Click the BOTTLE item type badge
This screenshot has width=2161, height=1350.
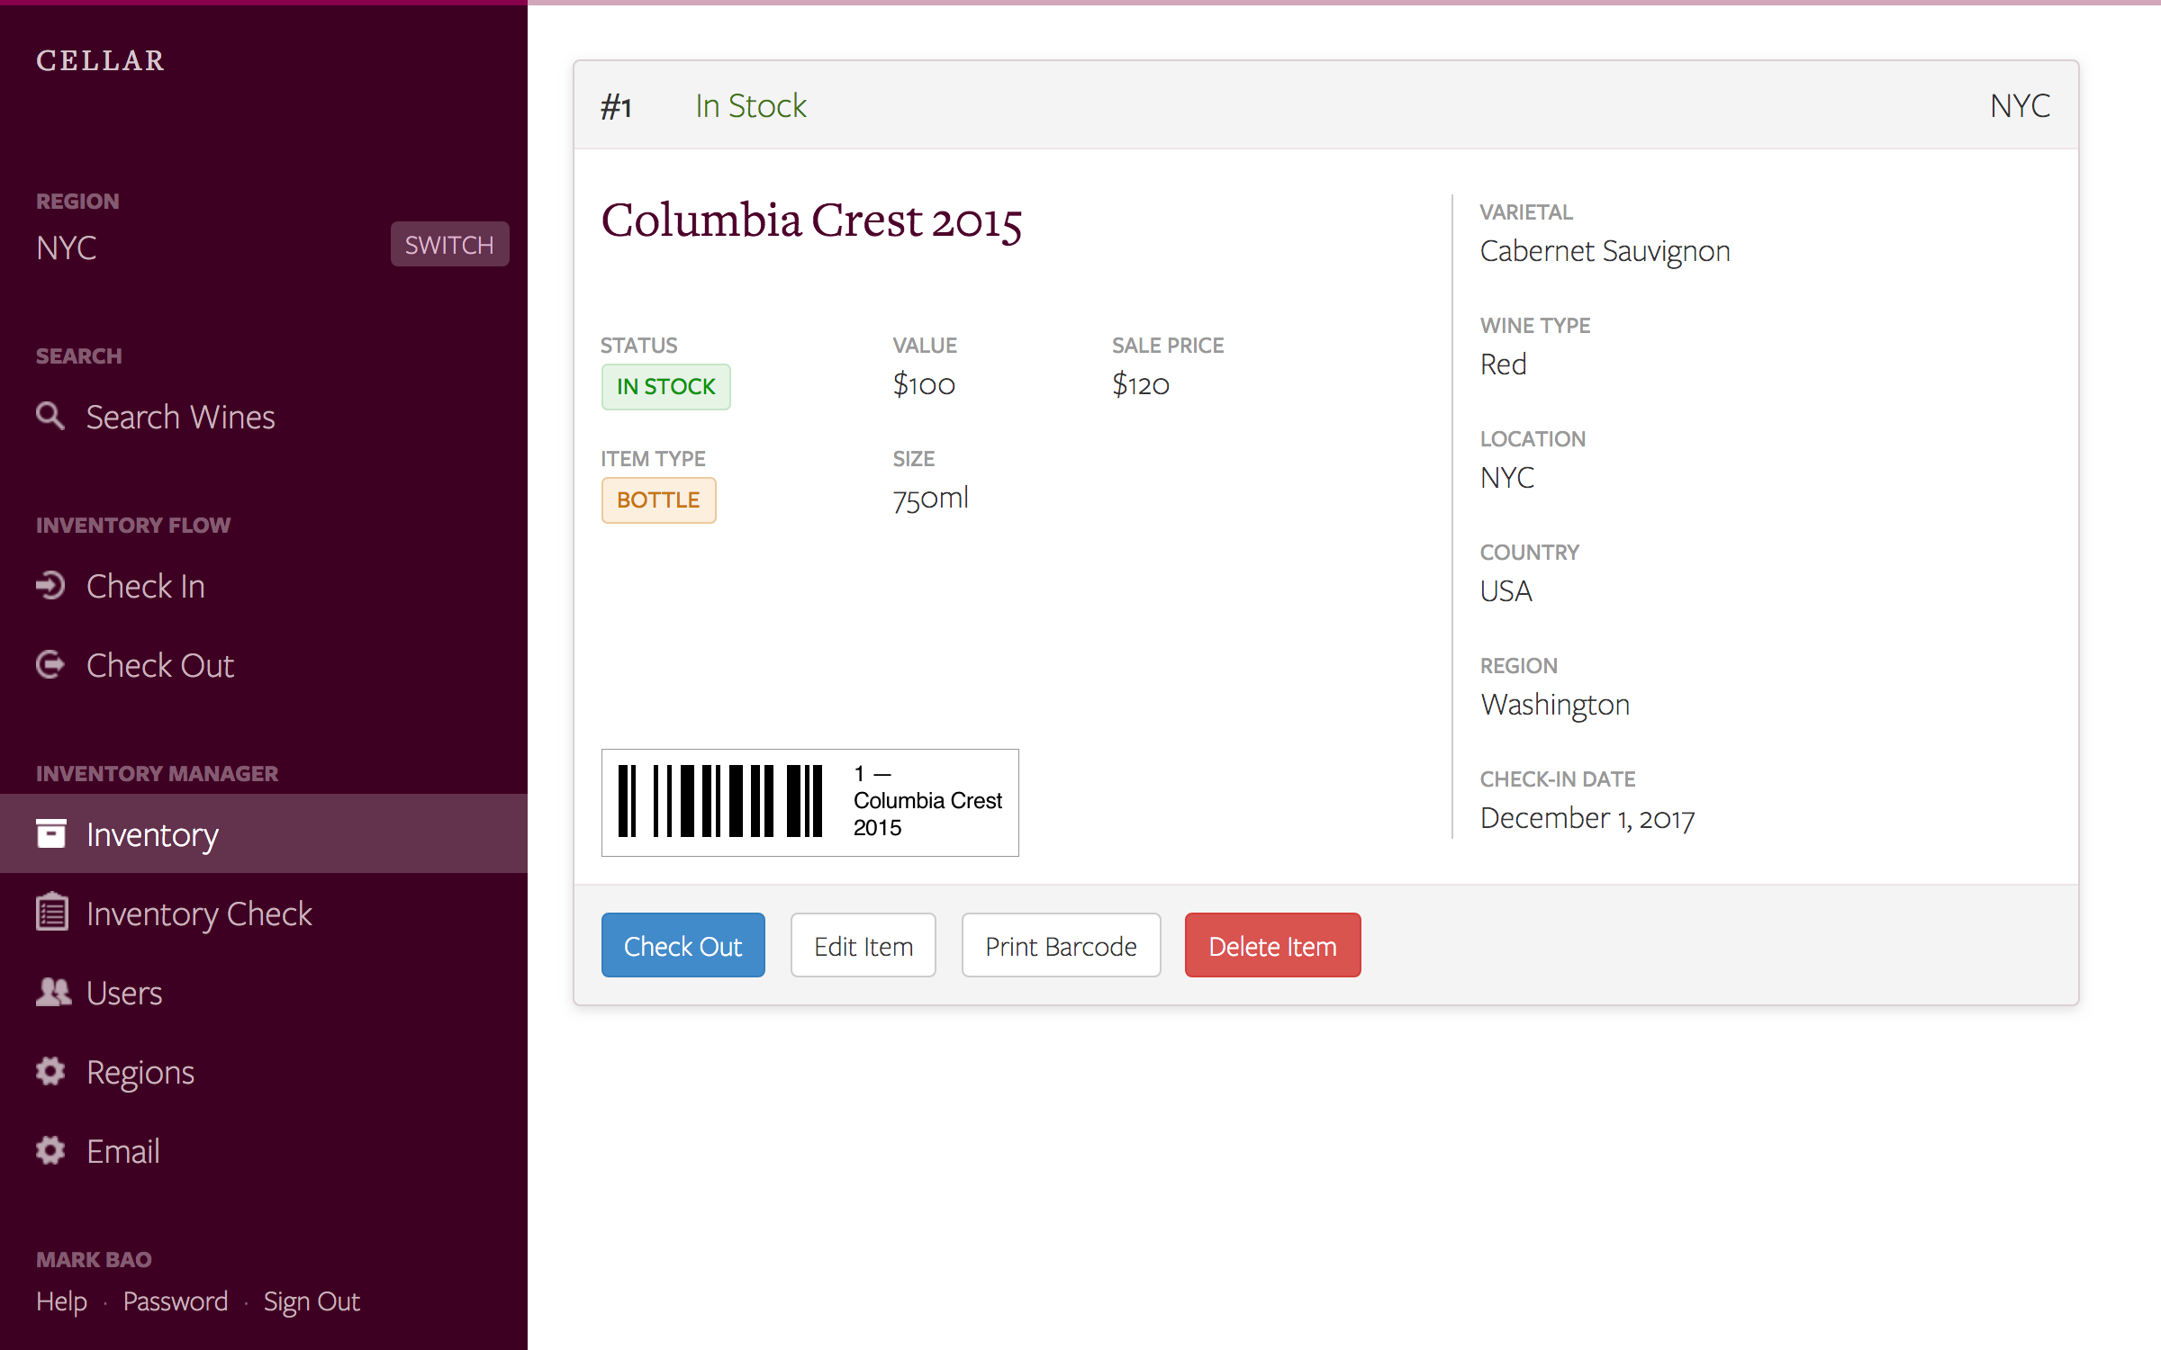point(658,499)
